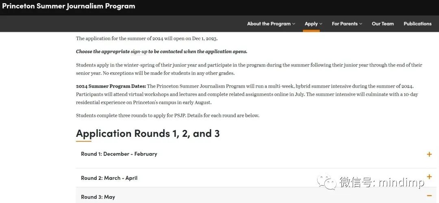Follow the sign-up link
Screen dimensions: 439x203
point(139,52)
